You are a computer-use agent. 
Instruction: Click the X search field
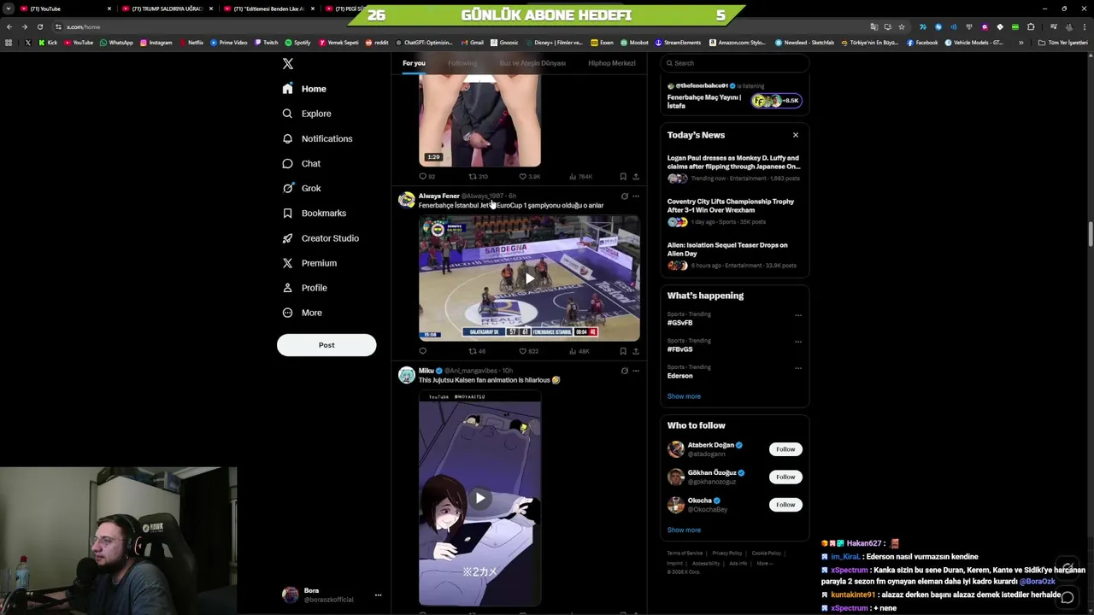tap(734, 63)
